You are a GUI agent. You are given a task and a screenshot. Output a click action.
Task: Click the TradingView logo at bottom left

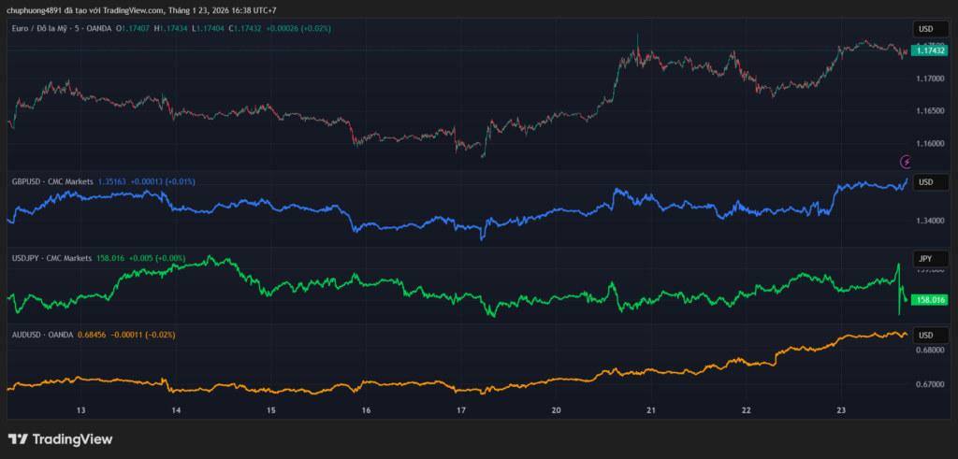(x=60, y=439)
